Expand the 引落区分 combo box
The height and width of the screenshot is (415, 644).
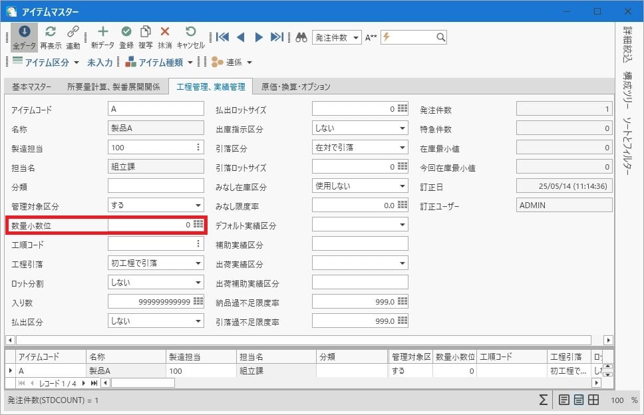pos(402,148)
